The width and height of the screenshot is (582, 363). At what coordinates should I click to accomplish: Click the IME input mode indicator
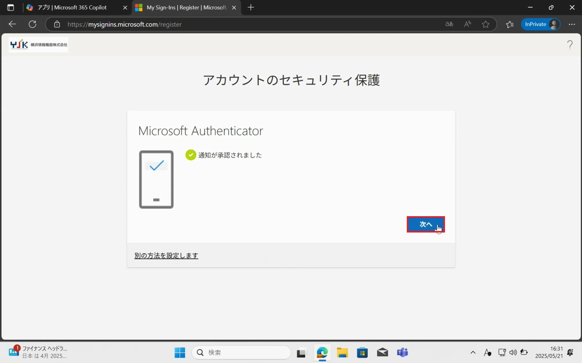tap(487, 352)
